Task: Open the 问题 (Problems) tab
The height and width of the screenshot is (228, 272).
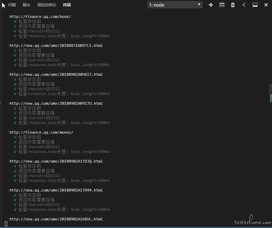Action: click(12, 5)
